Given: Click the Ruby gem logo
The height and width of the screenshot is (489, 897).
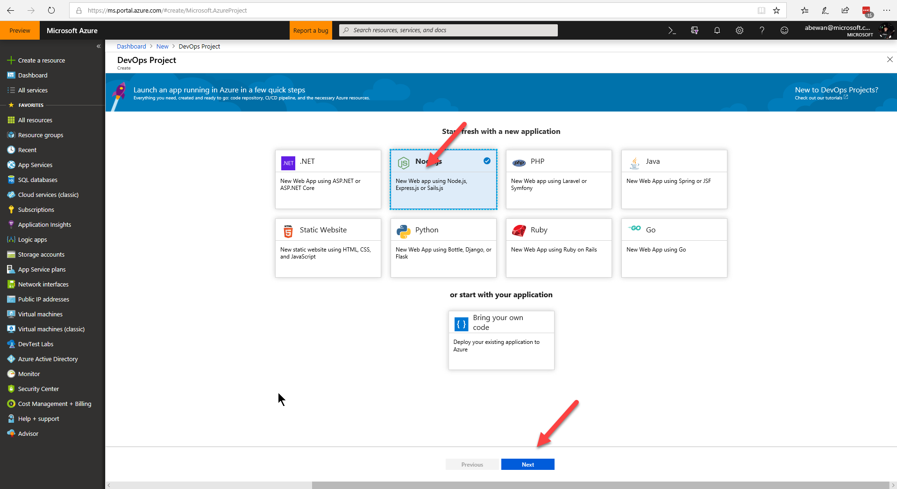Looking at the screenshot, I should (x=519, y=231).
